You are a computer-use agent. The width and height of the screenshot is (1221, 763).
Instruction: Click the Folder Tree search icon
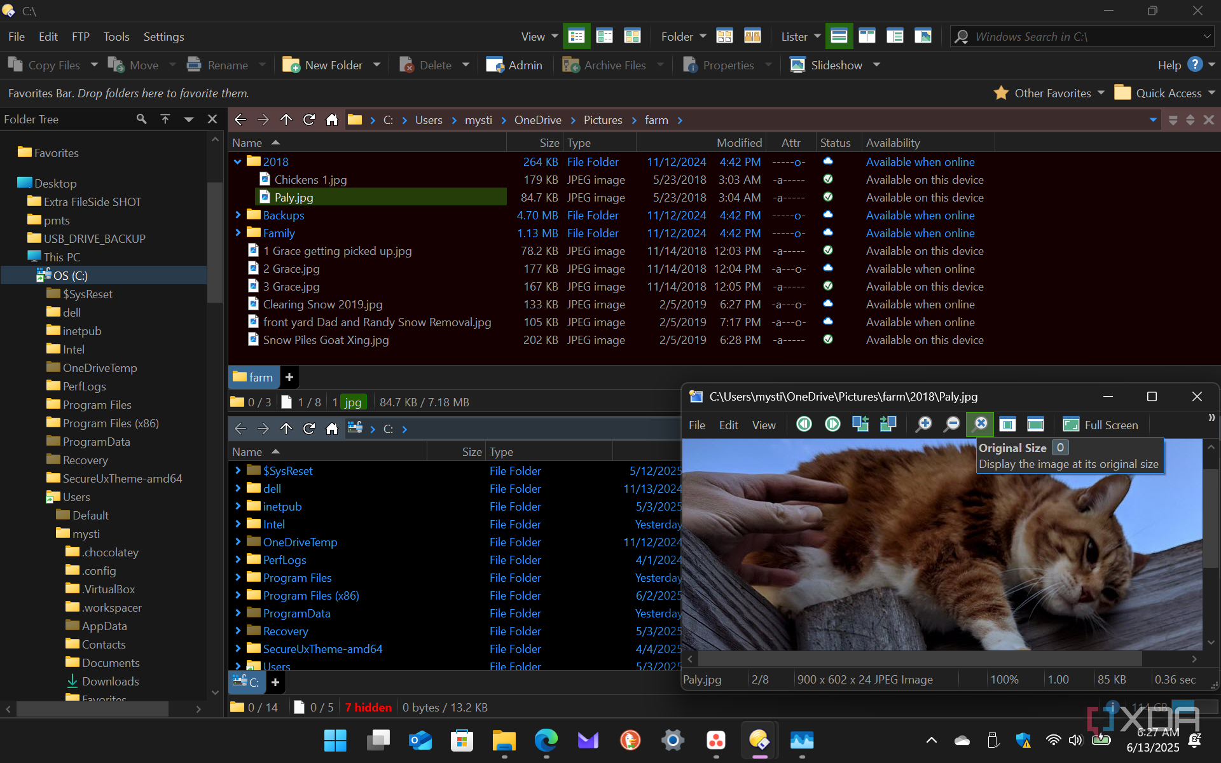click(x=141, y=119)
